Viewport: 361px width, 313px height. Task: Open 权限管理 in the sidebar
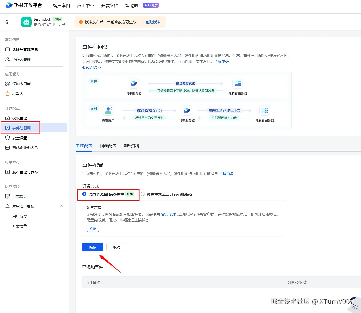(x=19, y=118)
